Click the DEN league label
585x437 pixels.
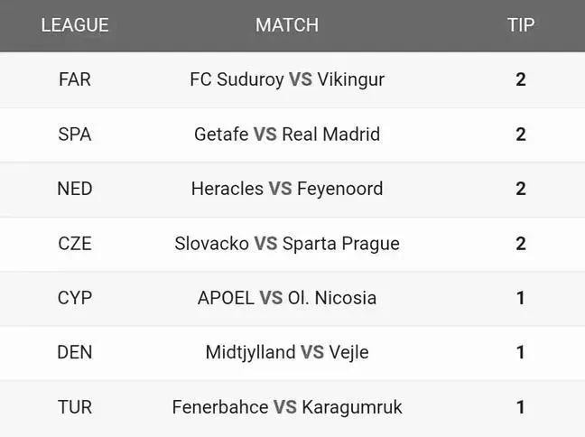click(75, 352)
